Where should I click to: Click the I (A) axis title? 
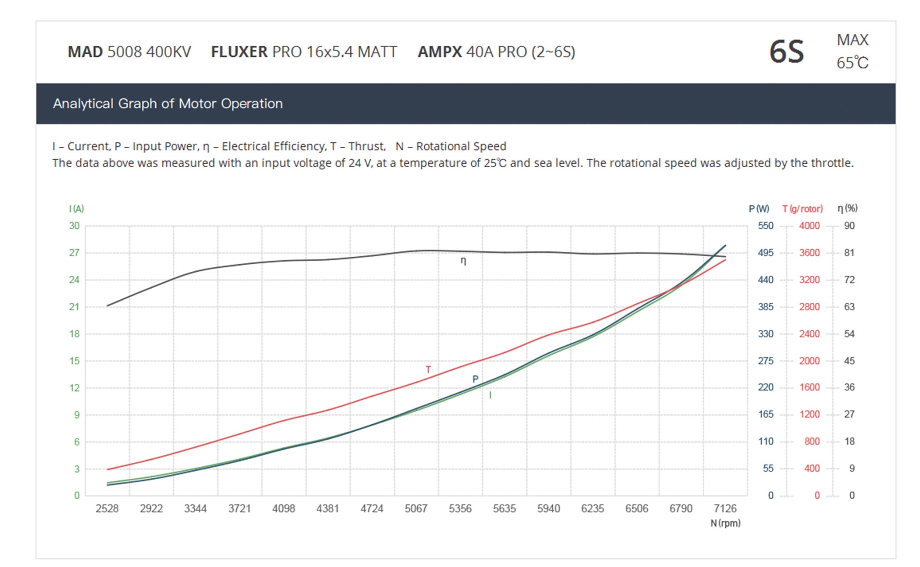click(x=76, y=208)
